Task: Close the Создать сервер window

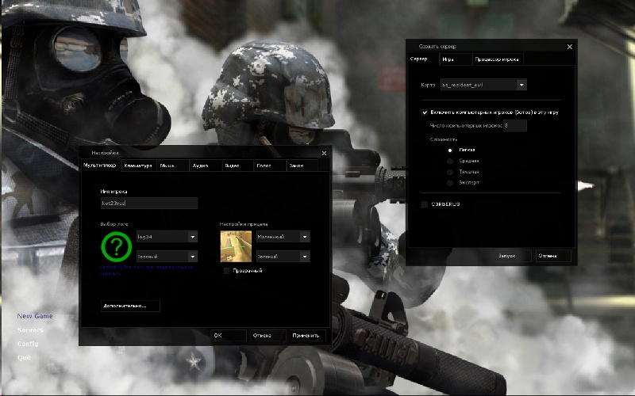Action: (x=569, y=47)
